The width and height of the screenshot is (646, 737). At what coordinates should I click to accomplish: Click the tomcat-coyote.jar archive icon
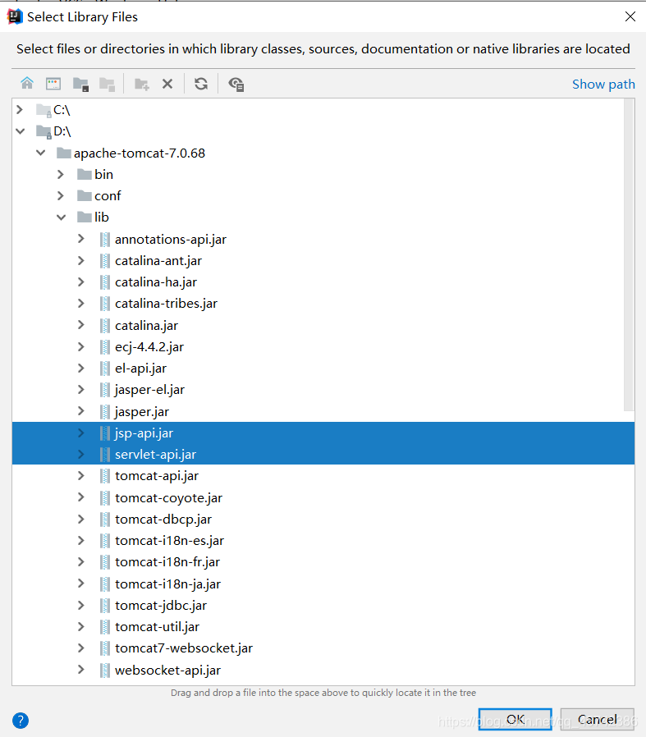[x=105, y=497]
